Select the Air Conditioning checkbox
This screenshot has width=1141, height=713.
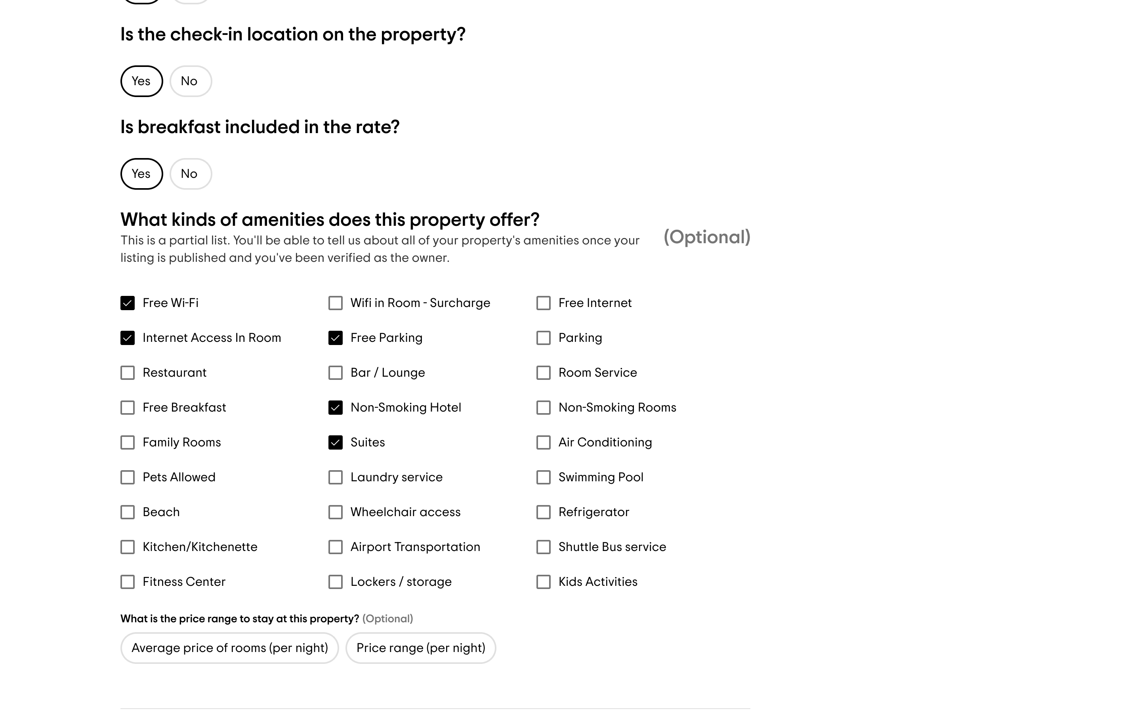[543, 442]
